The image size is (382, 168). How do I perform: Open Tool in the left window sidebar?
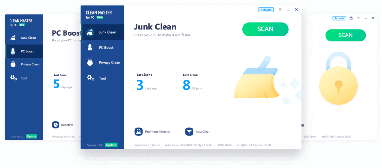(19, 78)
